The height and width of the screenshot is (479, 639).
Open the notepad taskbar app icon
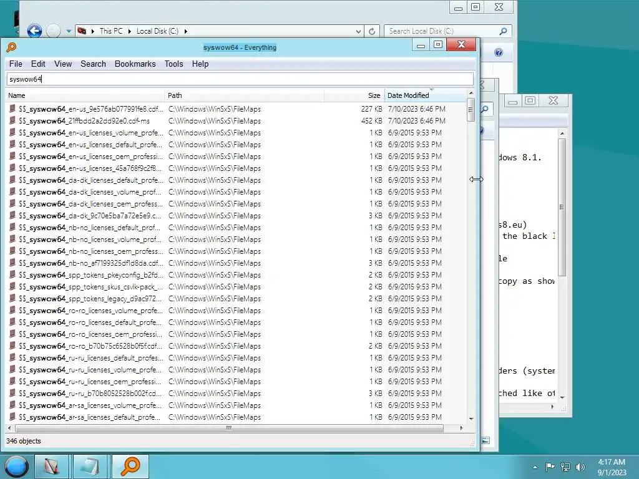click(90, 467)
